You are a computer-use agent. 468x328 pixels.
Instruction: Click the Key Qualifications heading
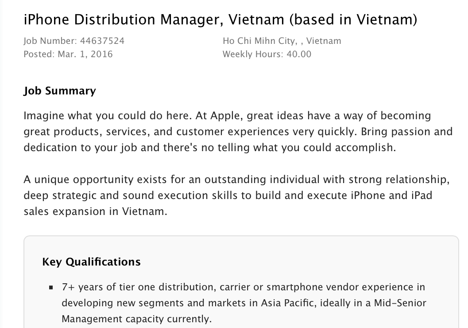[91, 262]
